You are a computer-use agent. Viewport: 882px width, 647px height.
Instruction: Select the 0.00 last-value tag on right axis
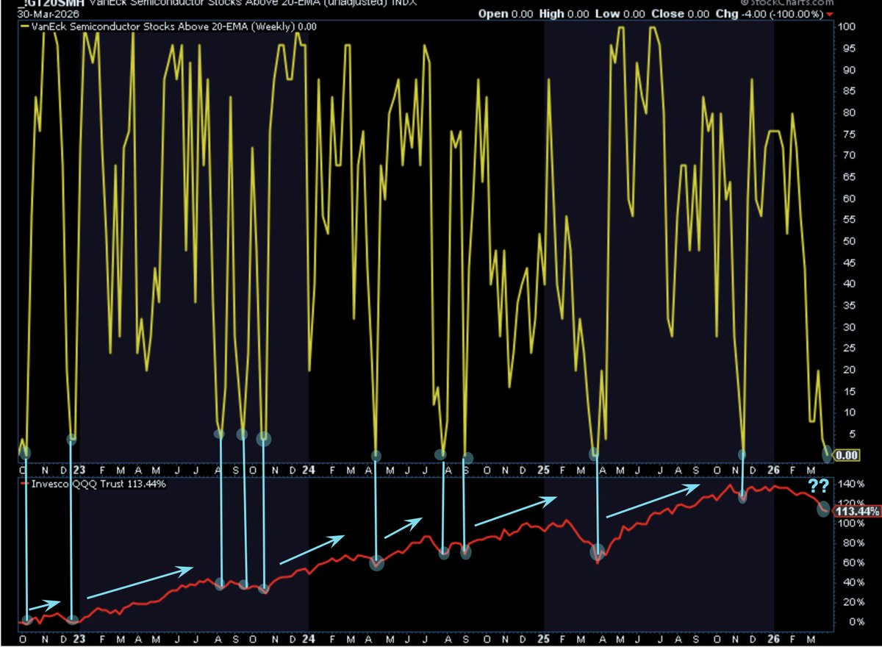848,455
